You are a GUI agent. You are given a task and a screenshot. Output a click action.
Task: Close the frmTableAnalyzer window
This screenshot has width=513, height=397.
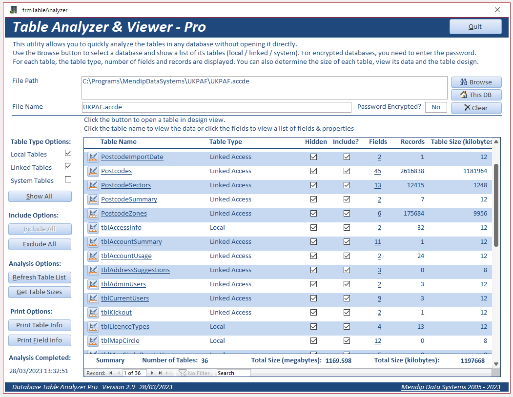pyautogui.click(x=497, y=10)
